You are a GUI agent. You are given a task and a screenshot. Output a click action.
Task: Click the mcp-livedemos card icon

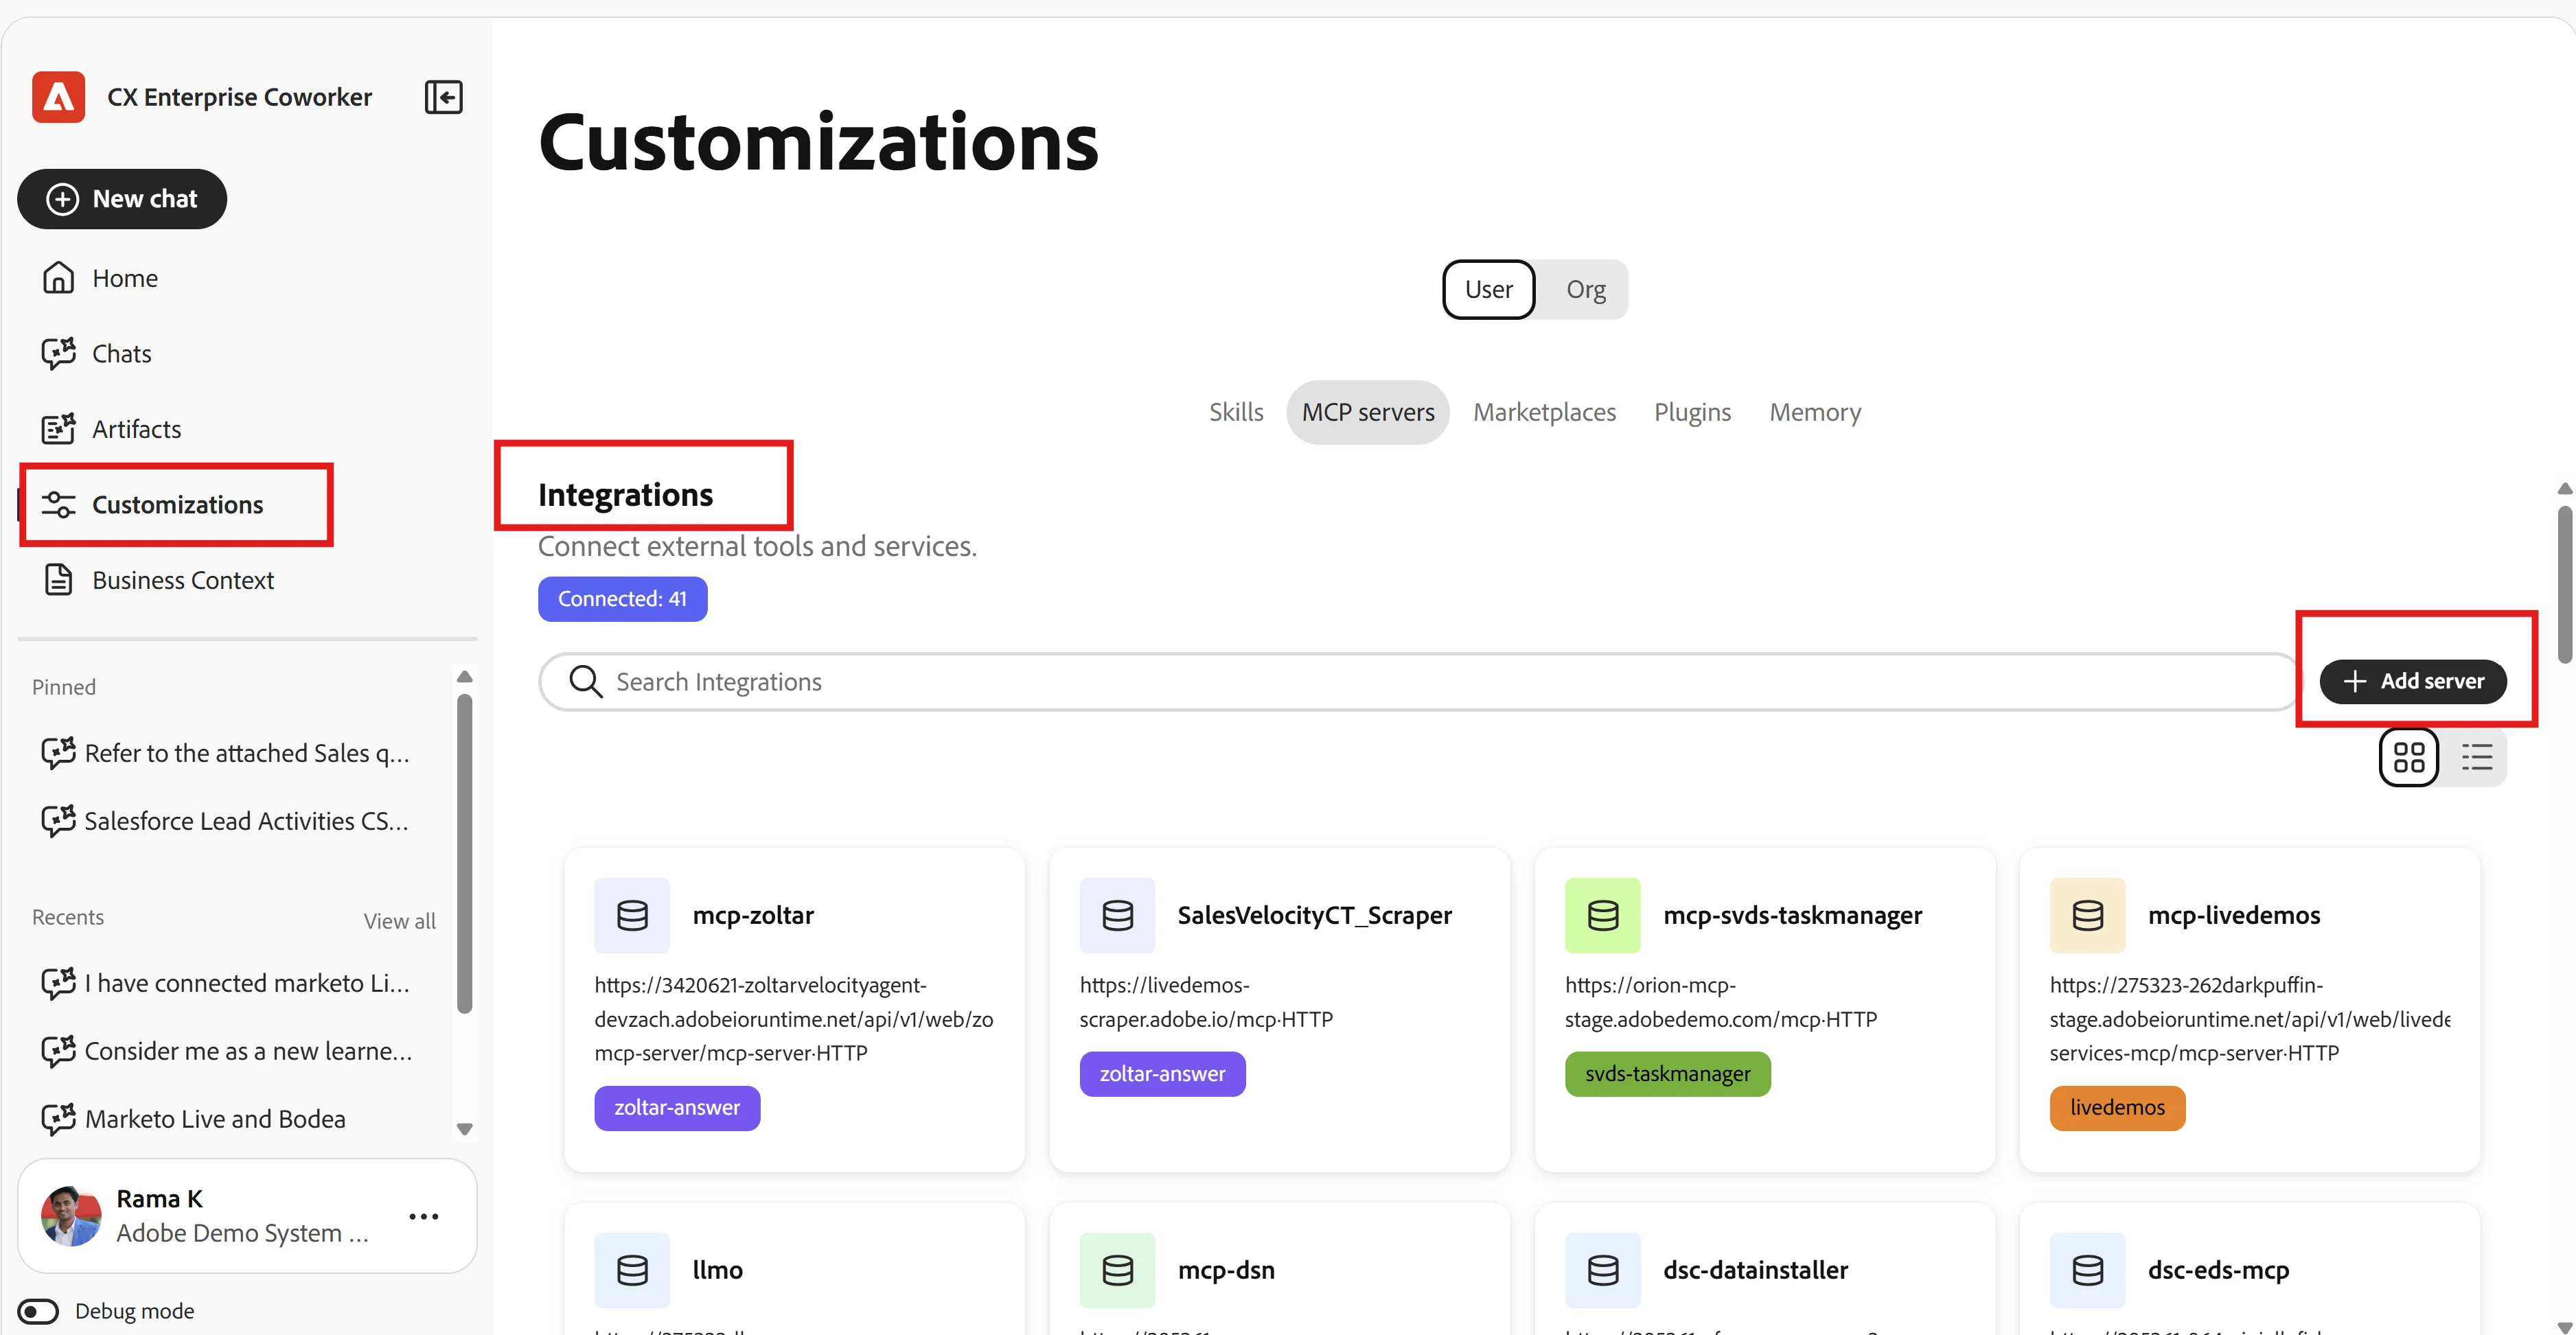[2087, 915]
